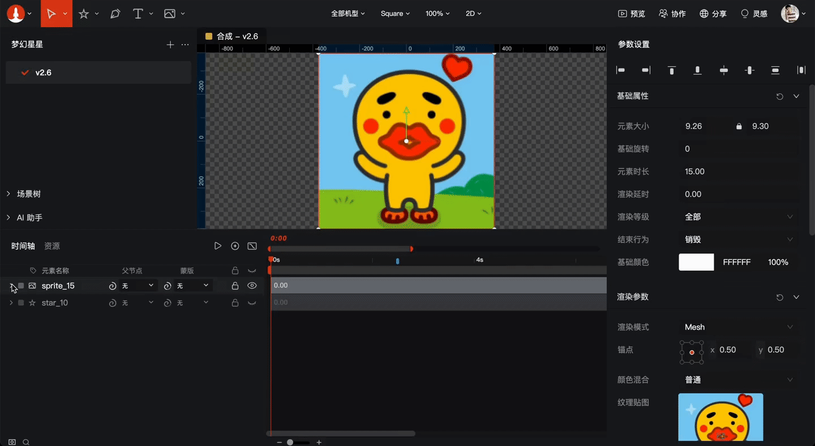Select the arrow selection tool
Image resolution: width=815 pixels, height=446 pixels.
(52, 14)
